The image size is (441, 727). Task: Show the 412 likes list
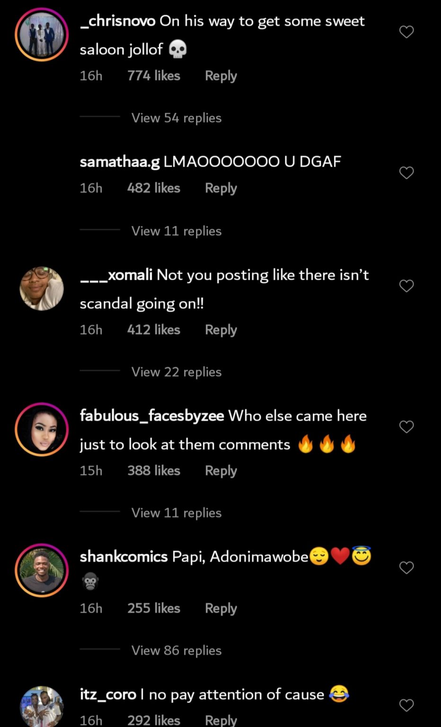point(153,329)
